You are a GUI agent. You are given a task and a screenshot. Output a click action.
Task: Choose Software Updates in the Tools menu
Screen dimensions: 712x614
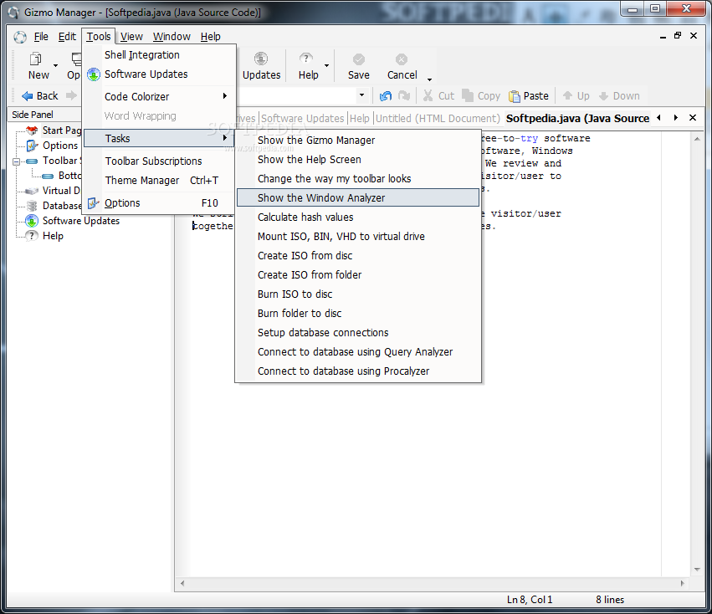click(159, 74)
